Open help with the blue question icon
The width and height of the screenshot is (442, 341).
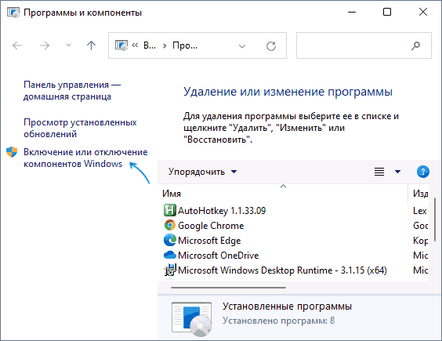pyautogui.click(x=423, y=172)
